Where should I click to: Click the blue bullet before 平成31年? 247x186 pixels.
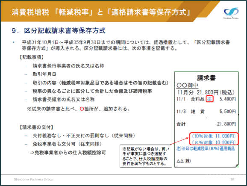pyautogui.click(x=14, y=42)
